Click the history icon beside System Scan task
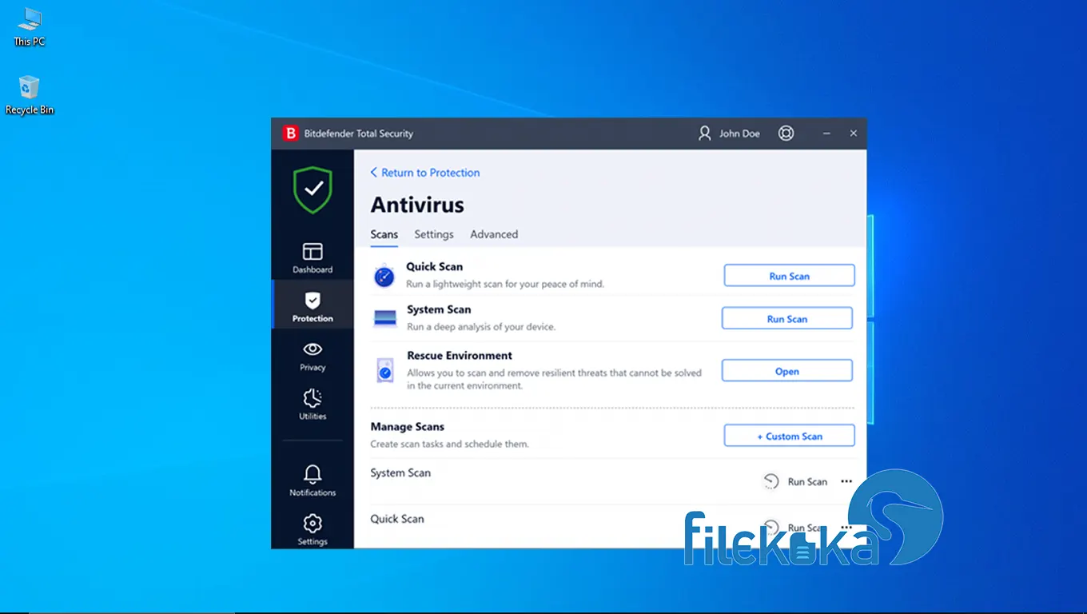Screen dimensions: 1087x614 point(770,481)
